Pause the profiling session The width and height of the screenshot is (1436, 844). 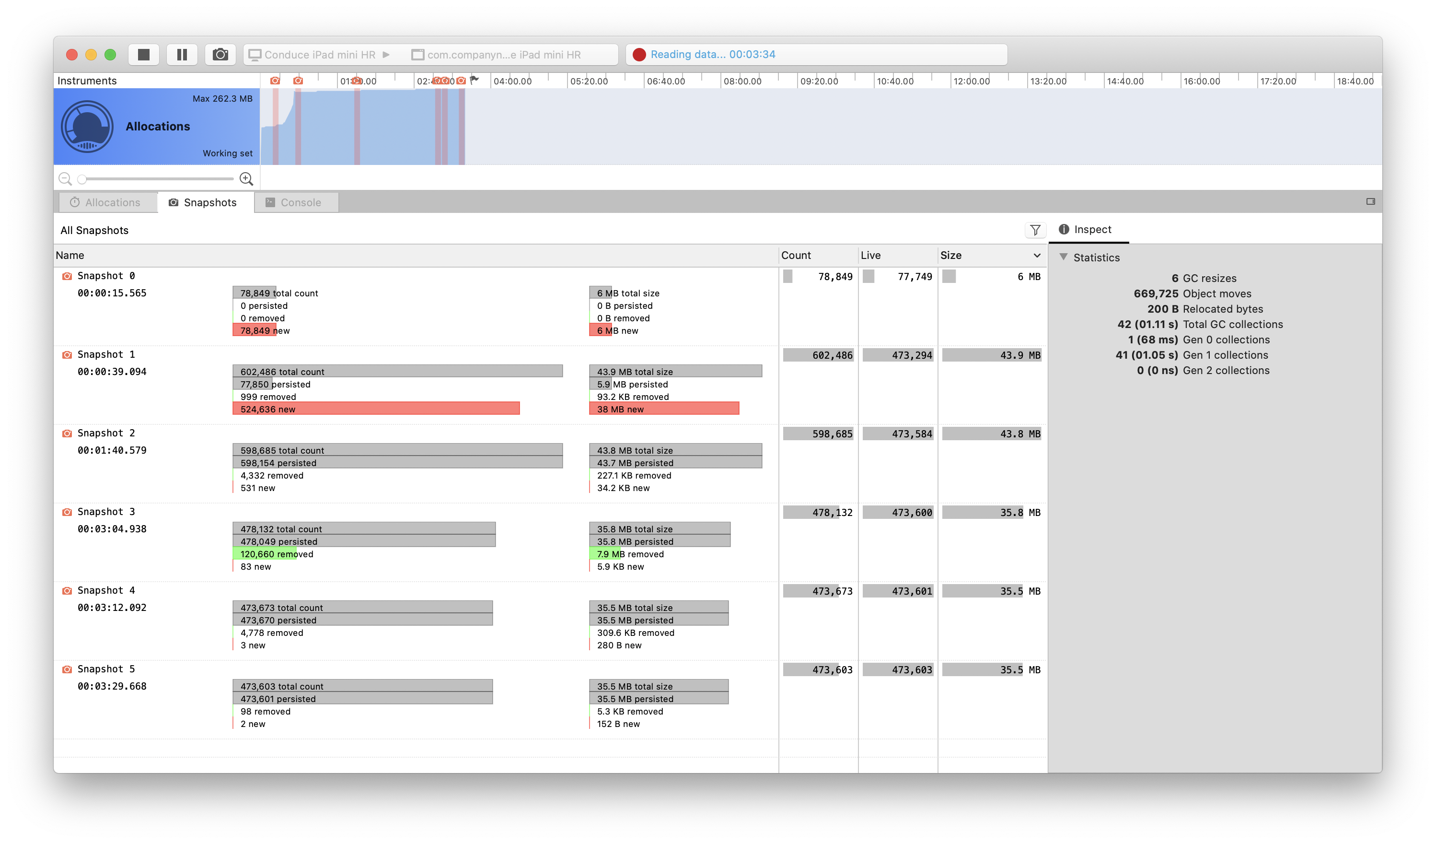[182, 54]
